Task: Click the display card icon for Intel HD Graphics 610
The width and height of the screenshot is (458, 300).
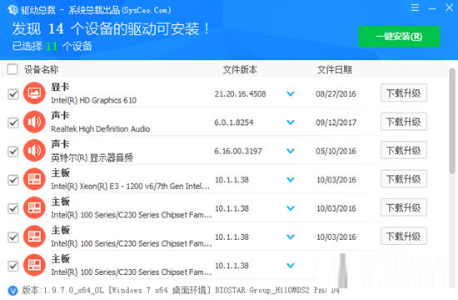Action: coord(34,93)
